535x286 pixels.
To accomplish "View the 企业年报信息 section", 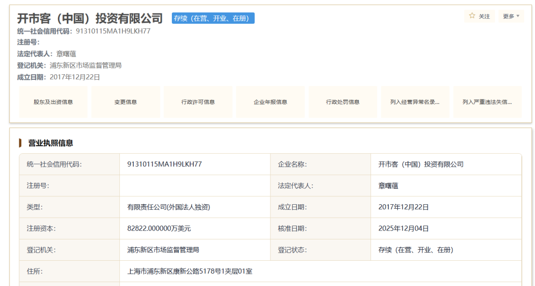I will (270, 102).
